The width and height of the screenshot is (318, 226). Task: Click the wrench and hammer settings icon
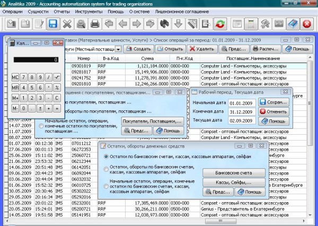(265, 24)
